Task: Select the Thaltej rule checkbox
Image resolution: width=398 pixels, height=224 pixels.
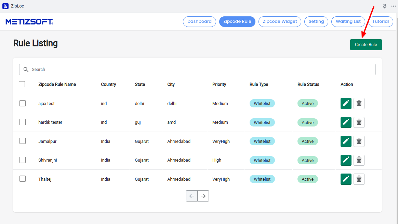Action: tap(23, 179)
